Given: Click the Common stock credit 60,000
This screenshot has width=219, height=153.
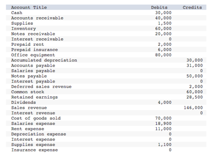Looking at the screenshot, I should coord(195,92).
